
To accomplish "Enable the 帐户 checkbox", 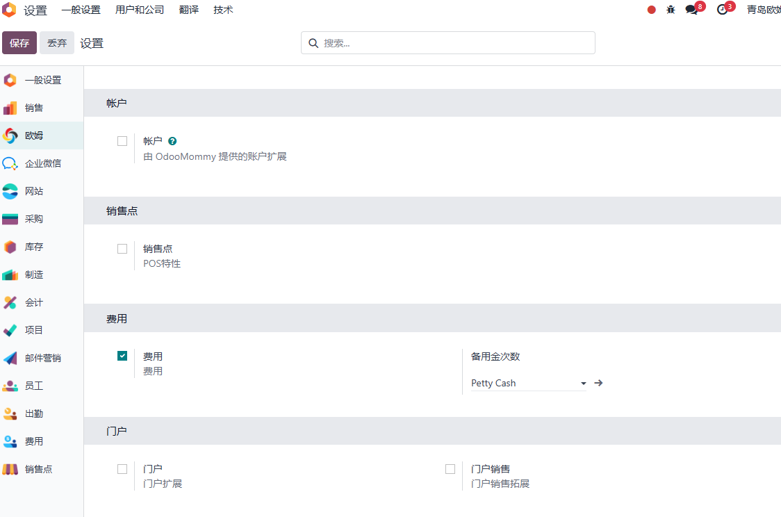I will (122, 142).
